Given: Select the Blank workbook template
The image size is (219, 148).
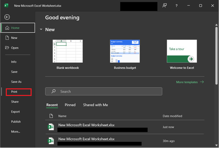Looking at the screenshot, I should [x=67, y=51].
